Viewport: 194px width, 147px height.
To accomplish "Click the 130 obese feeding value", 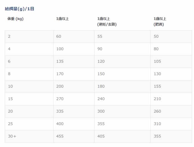I will click(157, 74).
